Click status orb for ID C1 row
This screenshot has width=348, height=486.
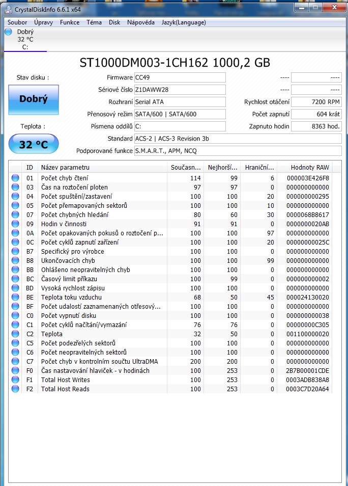(x=15, y=325)
